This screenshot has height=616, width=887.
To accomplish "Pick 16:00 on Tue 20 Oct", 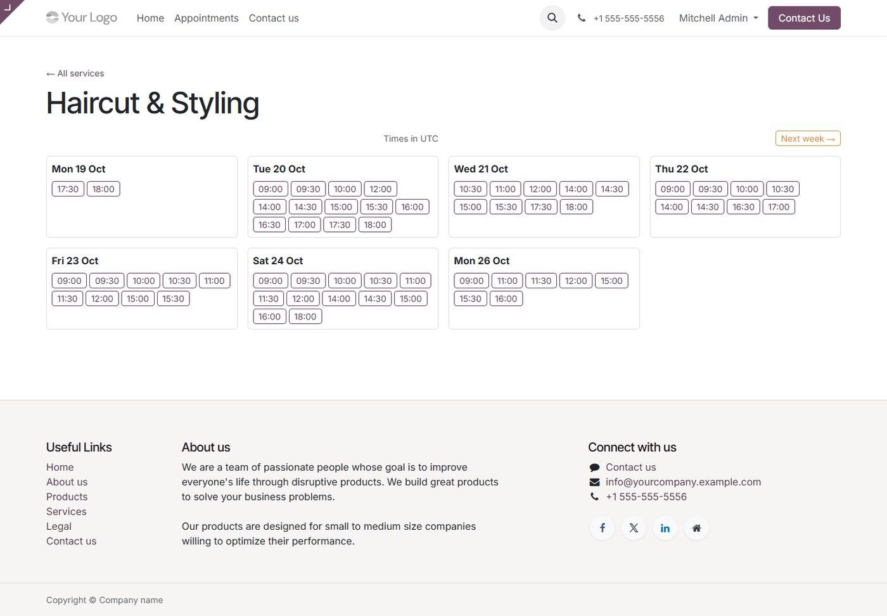I will [x=412, y=207].
